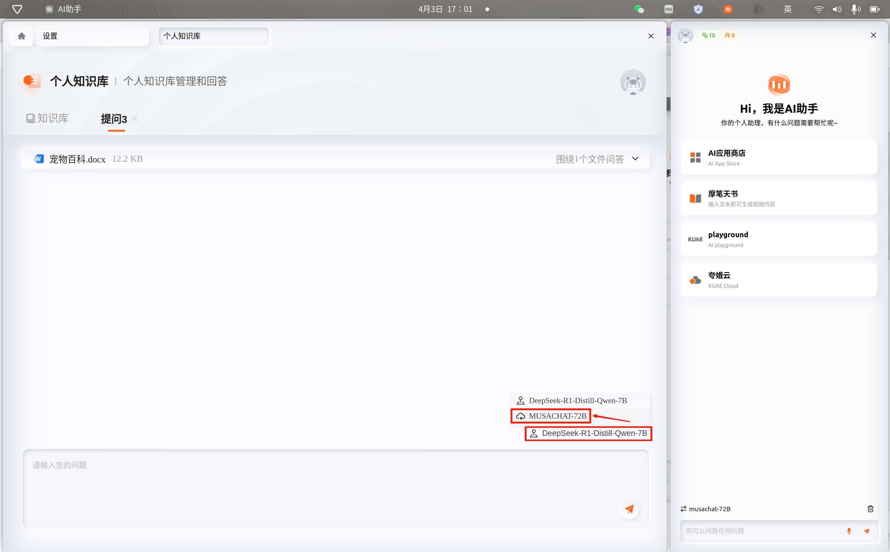
Task: Open 宠物百科.docx file entry
Action: coord(77,159)
